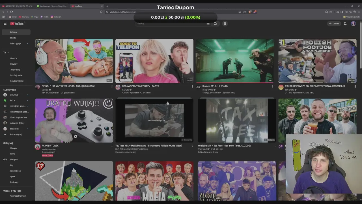Open more options for the DZINOLD NIE WYTRZYMUJE video
The height and width of the screenshot is (204, 362).
tap(112, 86)
